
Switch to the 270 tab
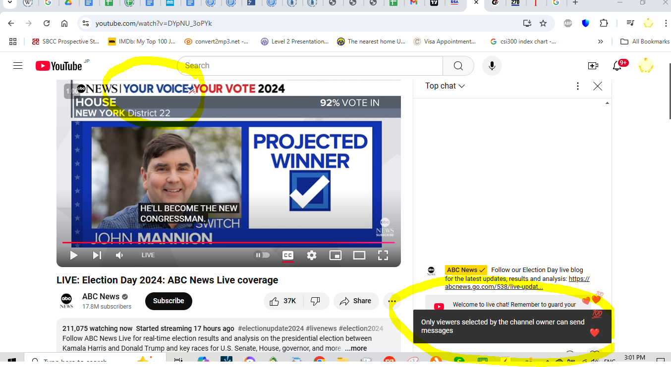pos(515,3)
